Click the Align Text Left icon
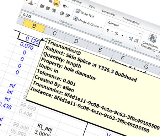 click(x=42, y=6)
